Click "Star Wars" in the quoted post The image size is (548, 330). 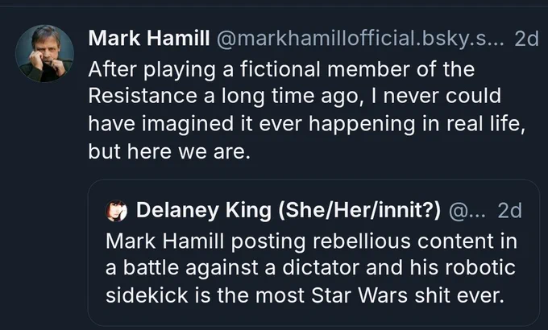click(359, 295)
